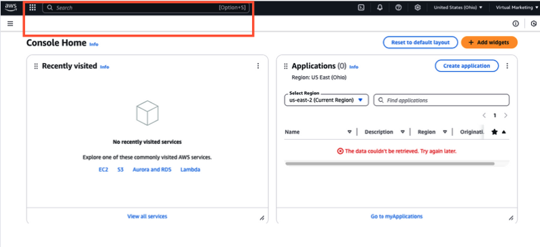This screenshot has height=247, width=540.
Task: Click the Find applications search field
Action: tap(442, 100)
